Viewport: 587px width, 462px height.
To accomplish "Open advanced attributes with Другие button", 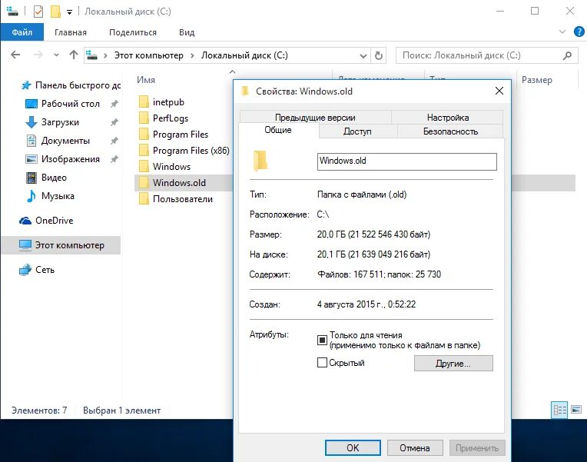I will [x=453, y=363].
